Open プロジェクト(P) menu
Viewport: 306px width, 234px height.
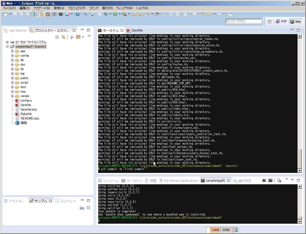tap(76, 8)
